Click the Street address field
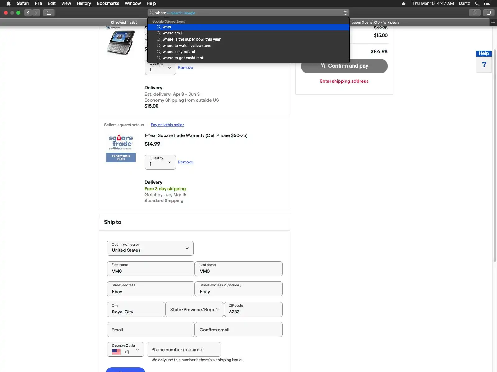 coord(151,289)
